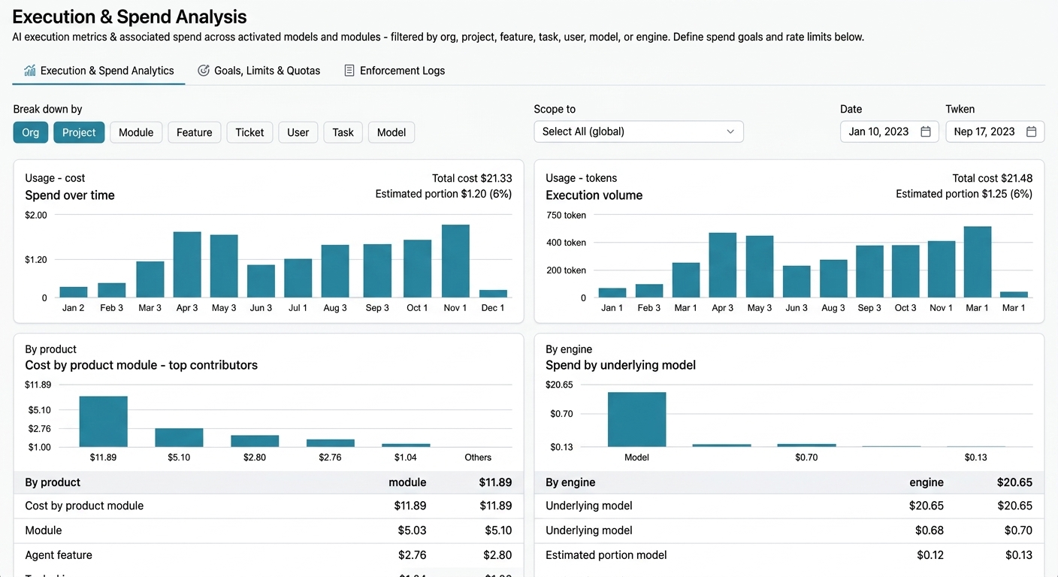Open the Goals, Limits & Quotas tab
Viewport: 1058px width, 577px height.
tap(259, 71)
